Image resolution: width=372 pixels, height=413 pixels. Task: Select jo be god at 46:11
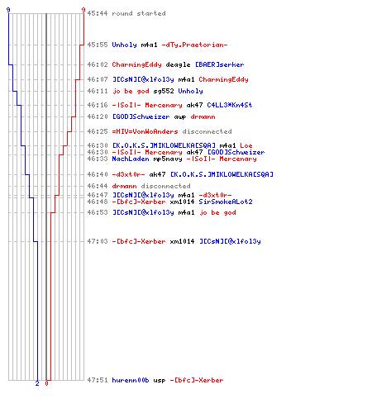point(131,91)
